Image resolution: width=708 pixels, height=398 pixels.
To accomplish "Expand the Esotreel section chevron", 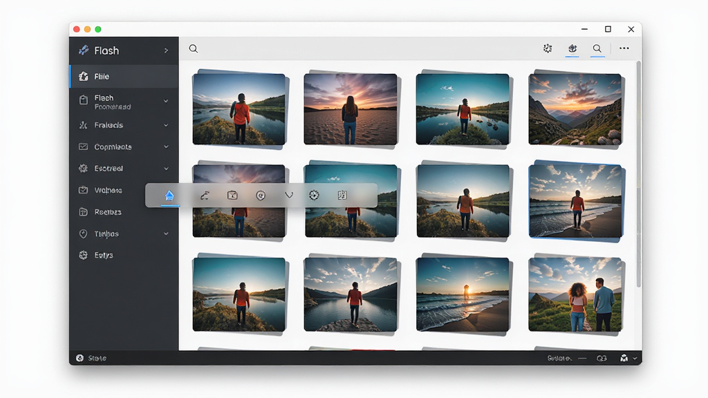I will click(166, 169).
